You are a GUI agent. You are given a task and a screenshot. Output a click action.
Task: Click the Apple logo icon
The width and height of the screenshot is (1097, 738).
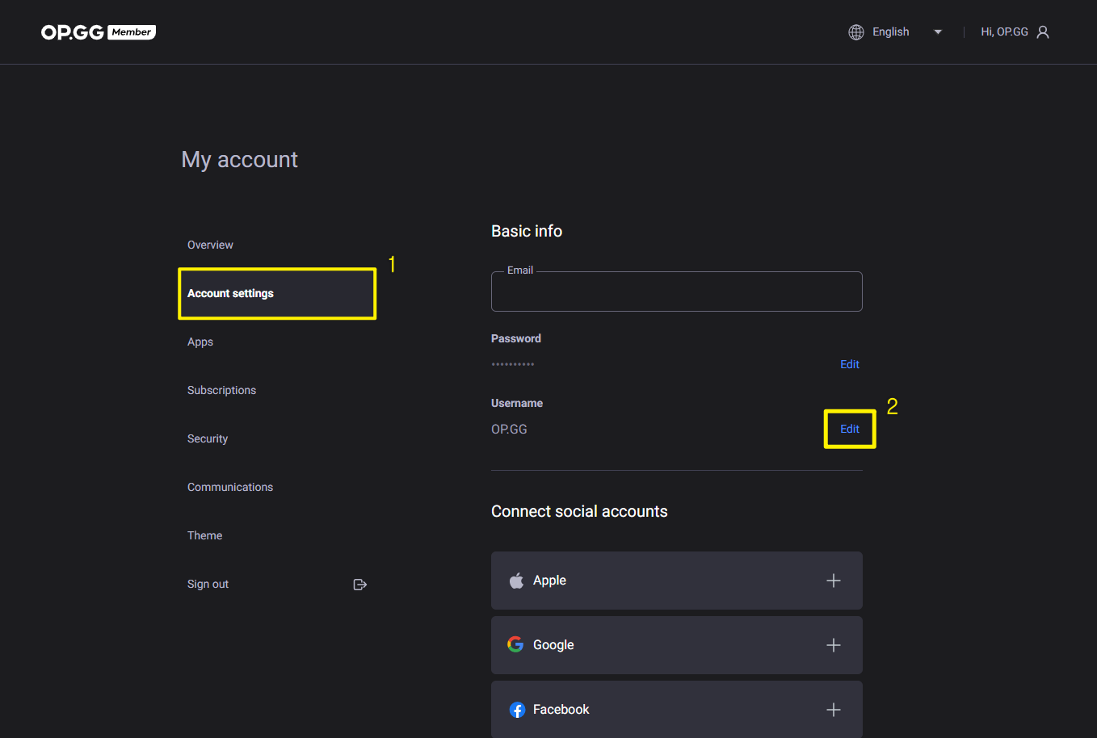(x=516, y=581)
